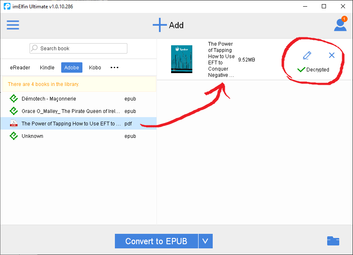
Task: Select The Power of Tapping list row
Action: point(78,123)
